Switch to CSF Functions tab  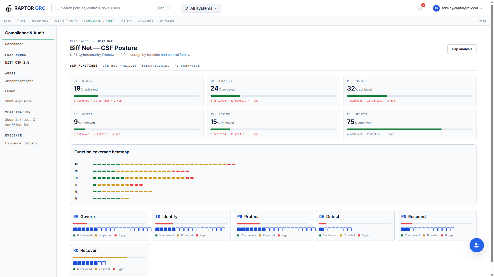(x=84, y=66)
